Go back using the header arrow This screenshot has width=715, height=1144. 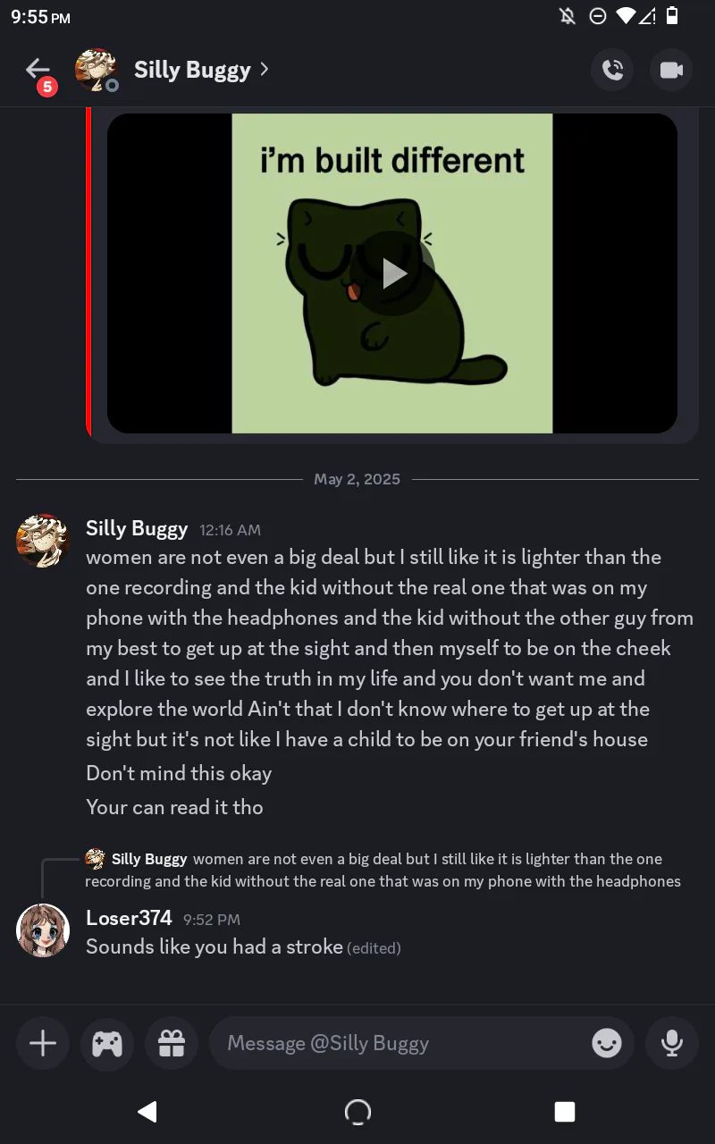[x=38, y=70]
